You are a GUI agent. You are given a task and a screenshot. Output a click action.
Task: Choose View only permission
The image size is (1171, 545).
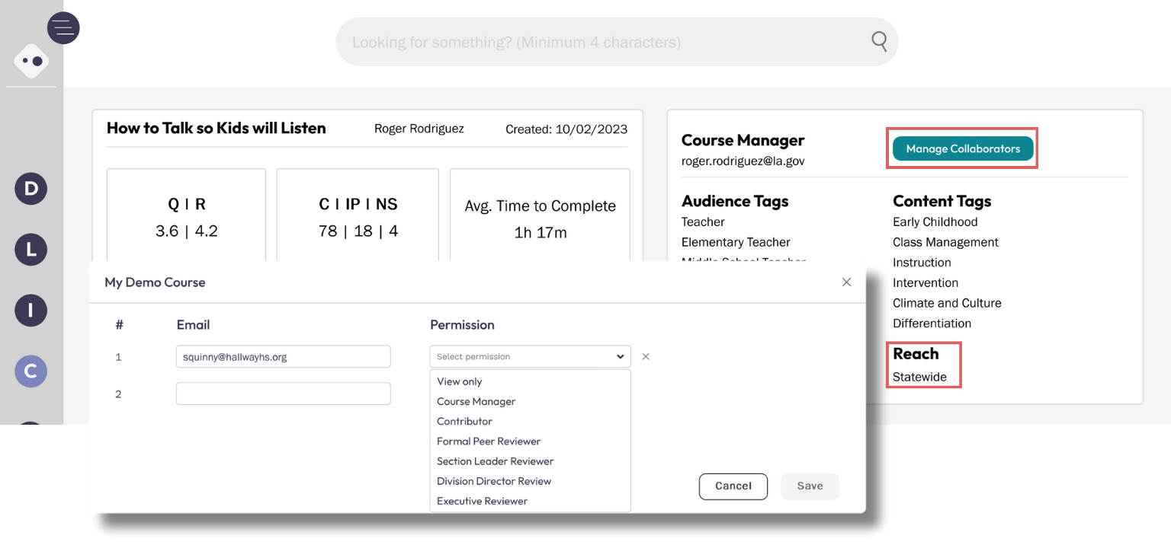[x=460, y=381]
